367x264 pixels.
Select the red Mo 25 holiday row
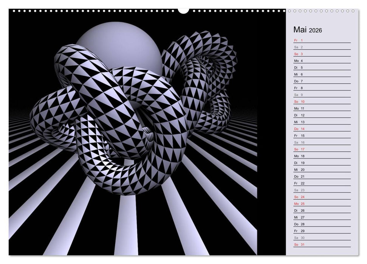(322, 204)
